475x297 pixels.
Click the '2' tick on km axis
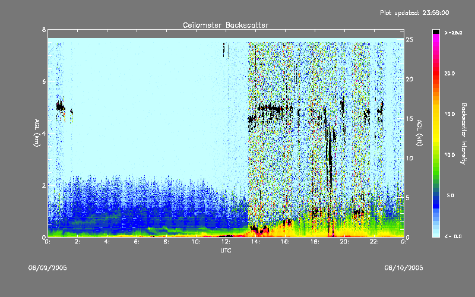(44, 185)
